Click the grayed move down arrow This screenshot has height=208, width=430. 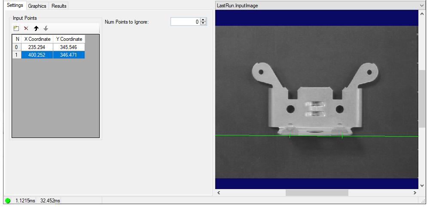[46, 28]
